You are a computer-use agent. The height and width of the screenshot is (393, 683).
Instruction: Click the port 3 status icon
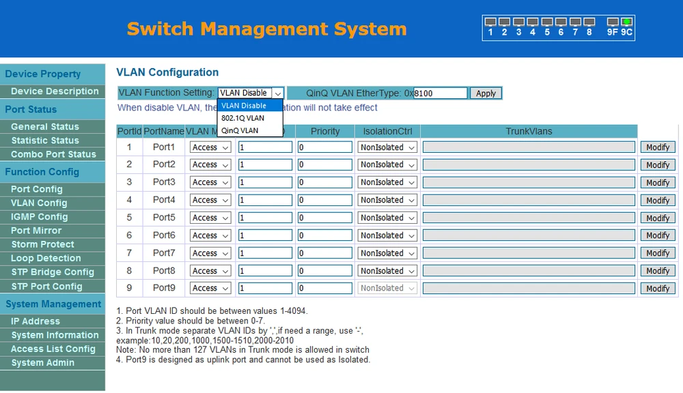pyautogui.click(x=518, y=23)
